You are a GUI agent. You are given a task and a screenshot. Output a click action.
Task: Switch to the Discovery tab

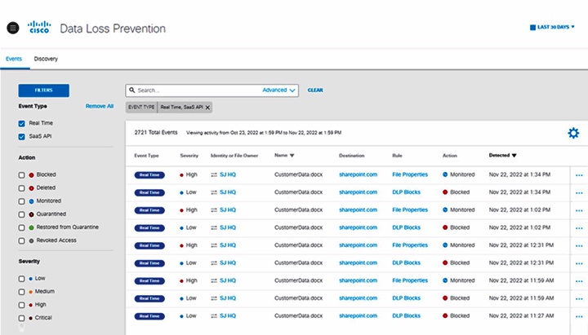[46, 59]
